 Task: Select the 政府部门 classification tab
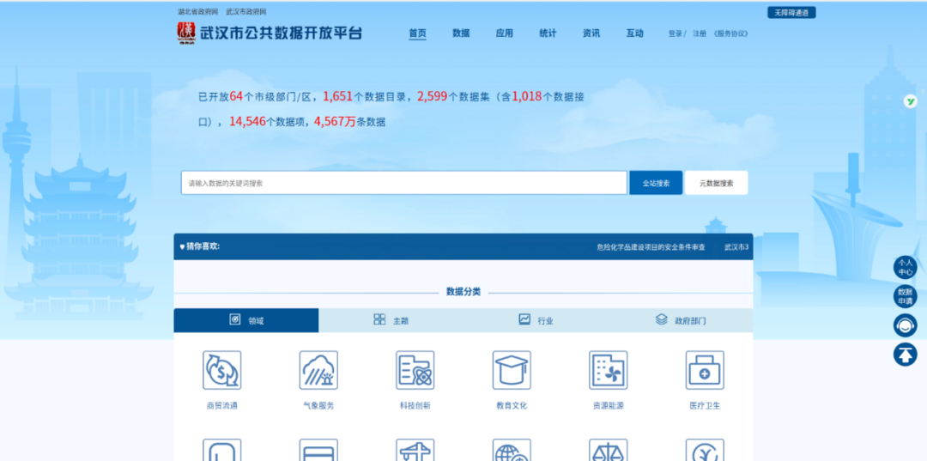(681, 320)
